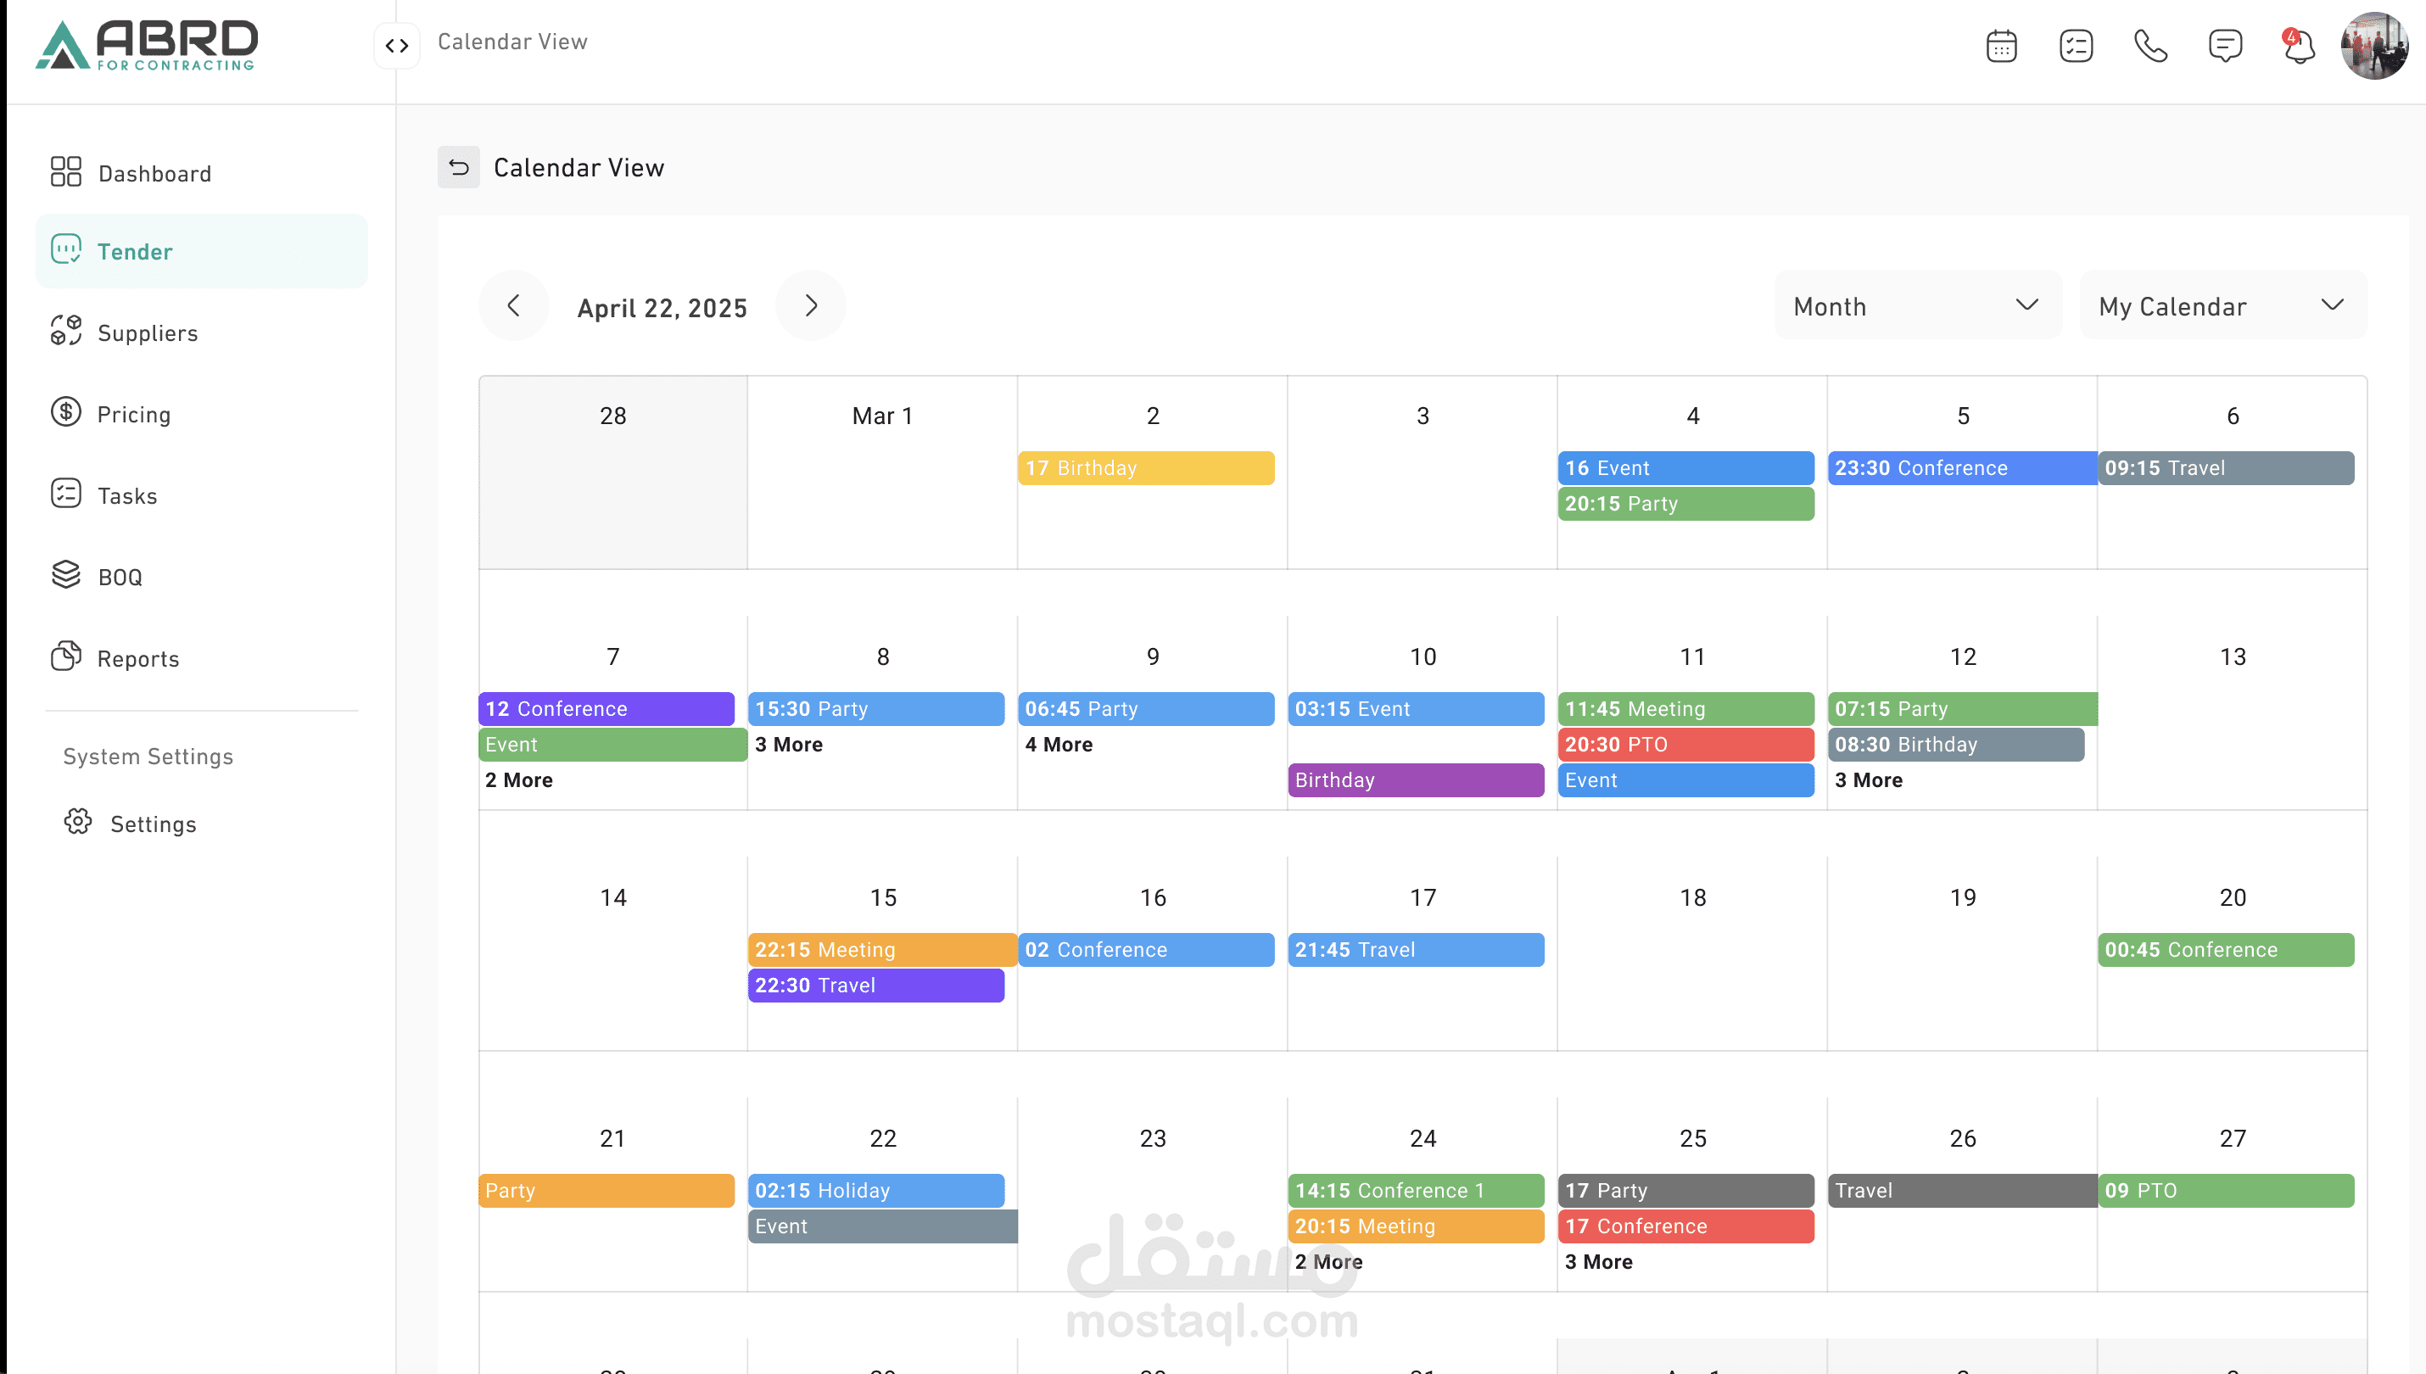Open user profile avatar picture
2426x1374 pixels.
(x=2374, y=45)
